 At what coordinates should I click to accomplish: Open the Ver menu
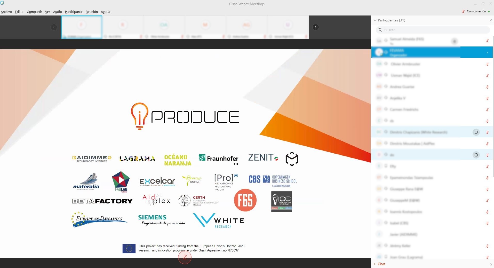tap(47, 12)
